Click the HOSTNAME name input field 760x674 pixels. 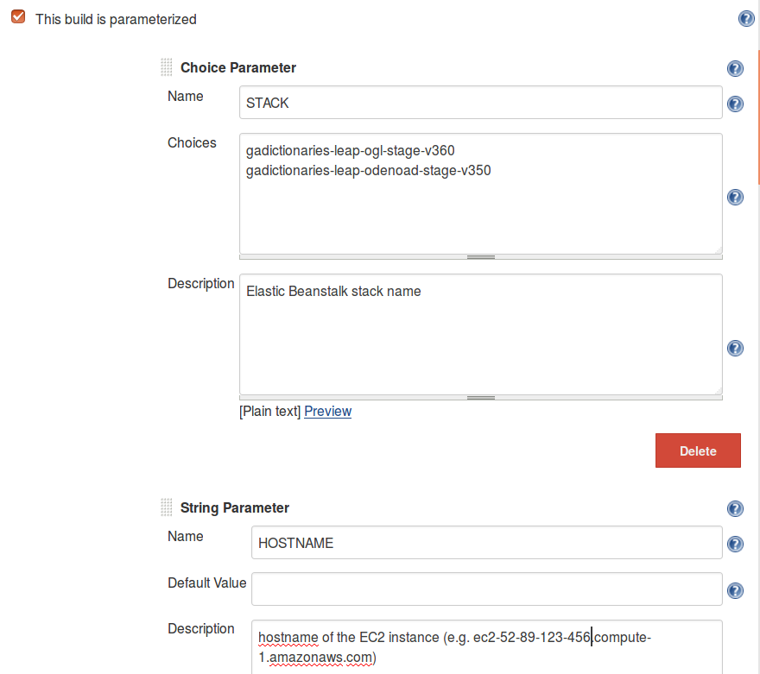[x=486, y=544]
